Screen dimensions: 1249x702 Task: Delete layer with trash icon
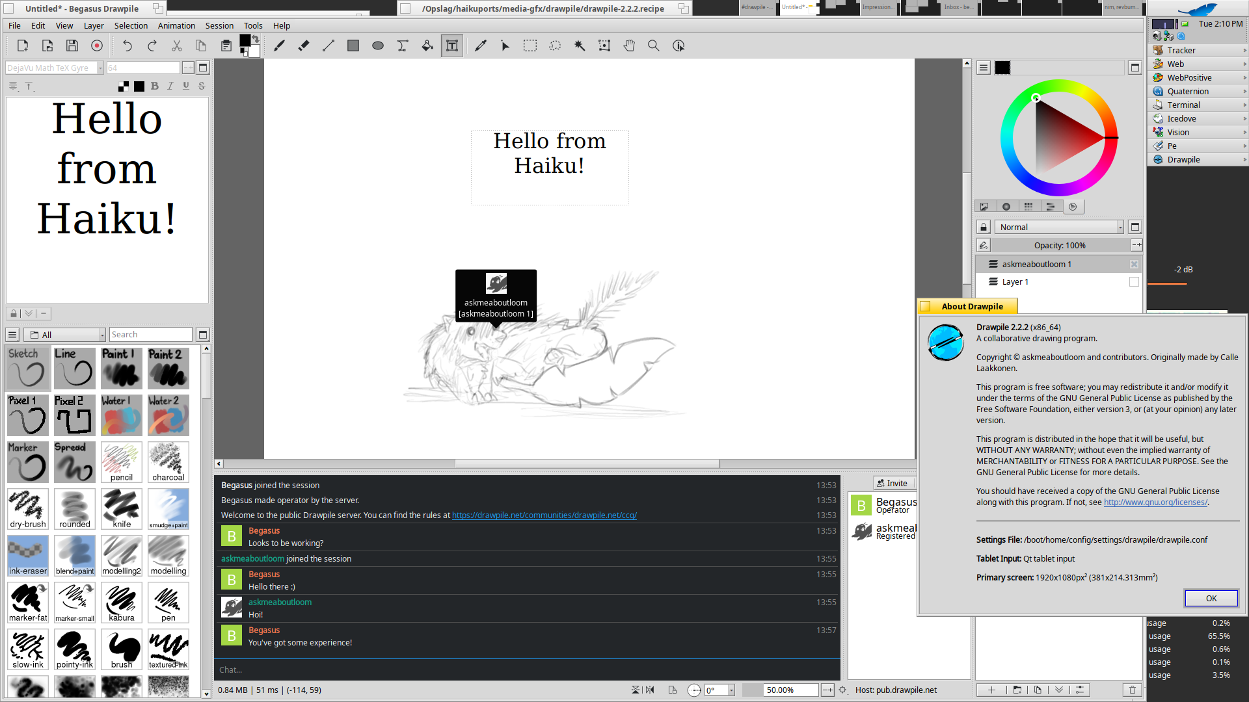coord(1133,690)
